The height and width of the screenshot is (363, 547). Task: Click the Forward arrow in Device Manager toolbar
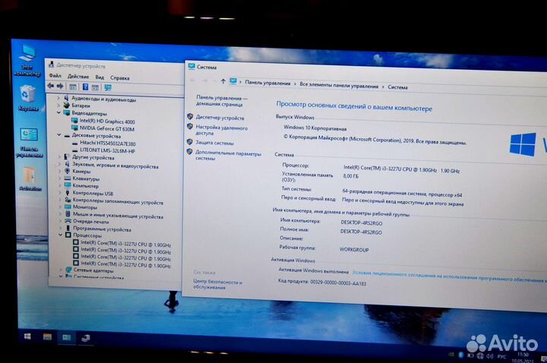60,86
